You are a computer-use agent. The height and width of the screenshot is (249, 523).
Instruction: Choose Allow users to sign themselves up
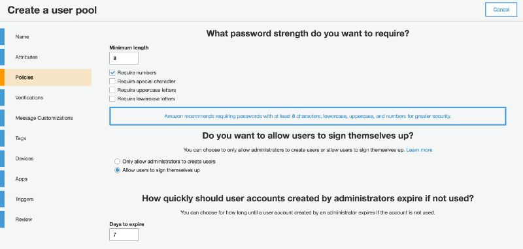click(x=117, y=170)
